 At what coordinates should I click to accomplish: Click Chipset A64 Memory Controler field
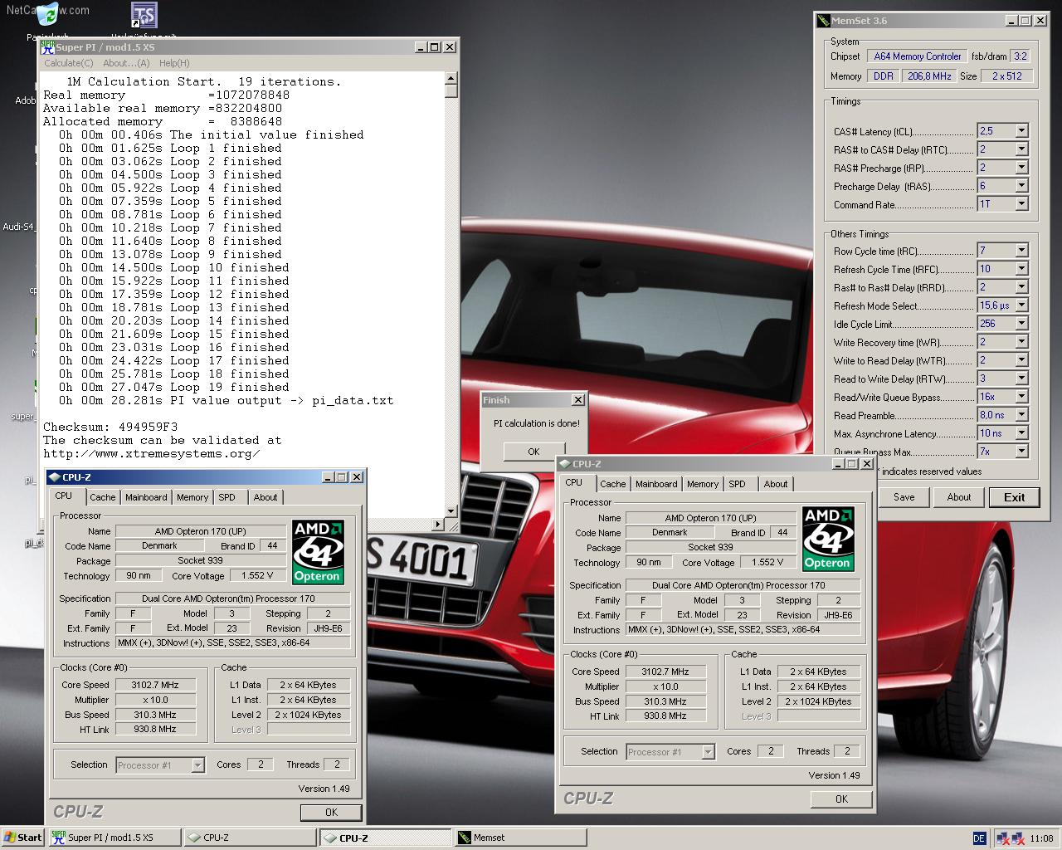917,56
